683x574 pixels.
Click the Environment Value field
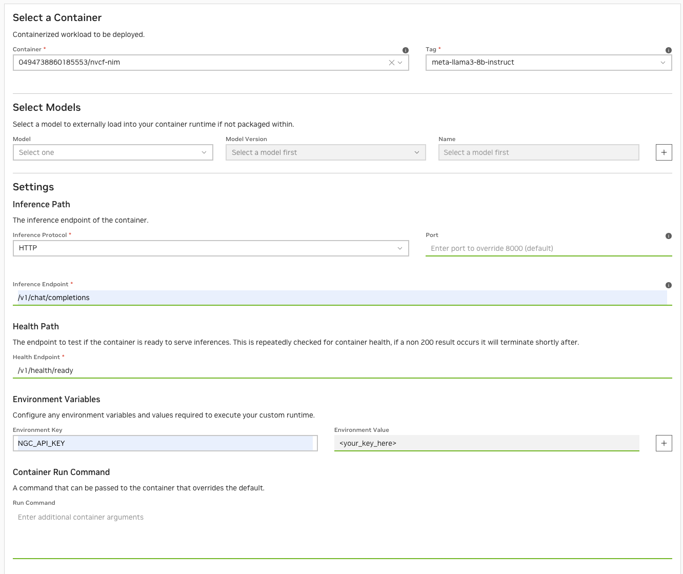click(486, 443)
